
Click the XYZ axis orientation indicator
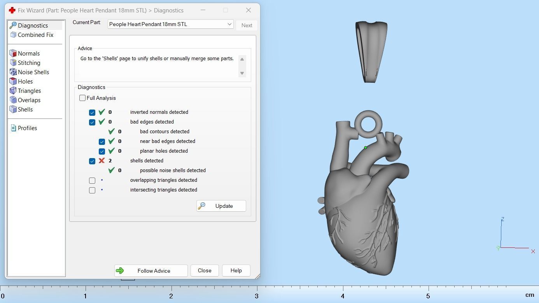[x=516, y=235]
